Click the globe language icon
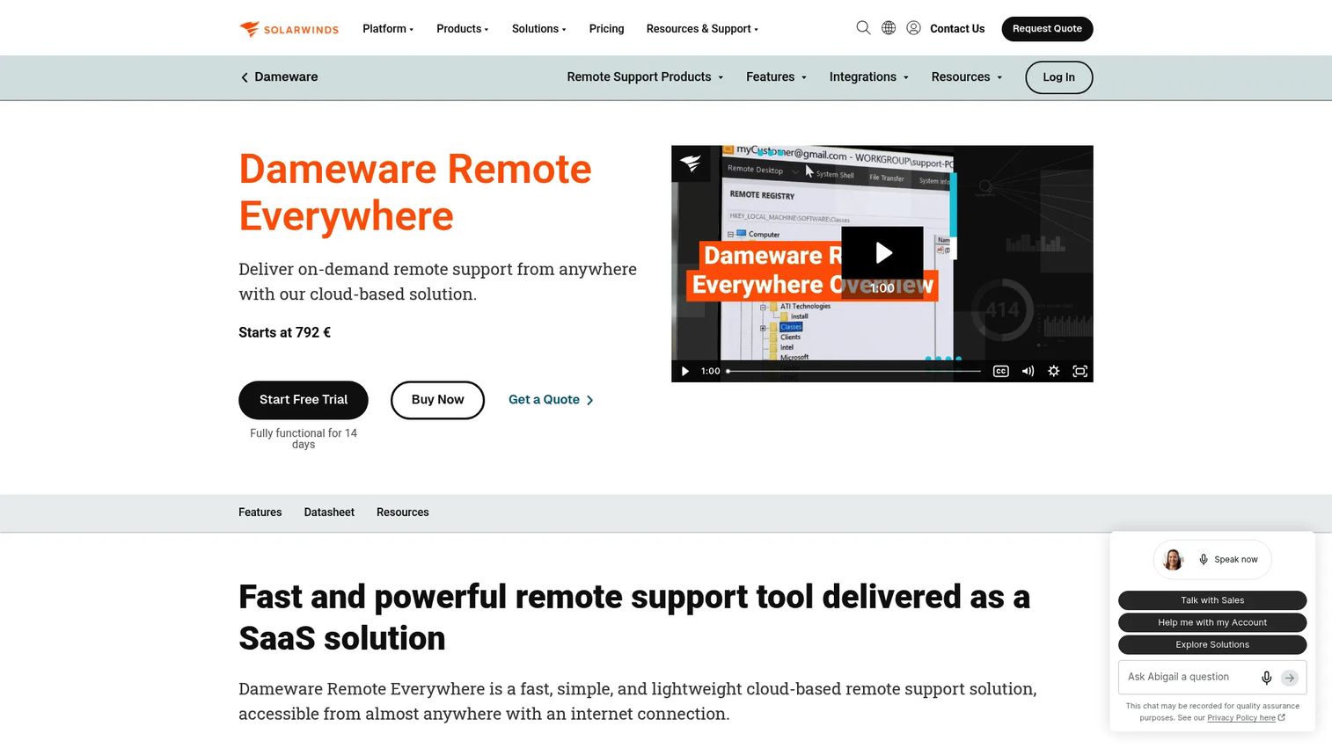Screen dimensions: 1332x748 coord(889,28)
